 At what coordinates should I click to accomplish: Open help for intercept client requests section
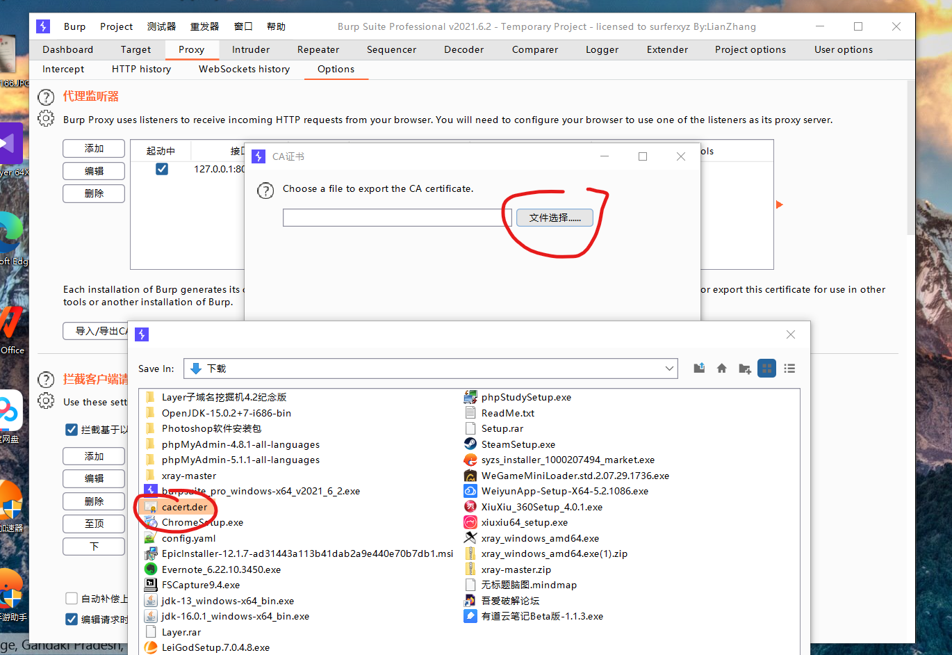pos(46,379)
